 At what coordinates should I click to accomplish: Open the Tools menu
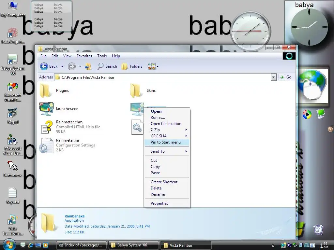[x=102, y=56]
